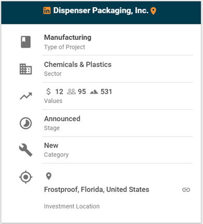This screenshot has height=224, width=203.
Task: Click the building icon next to Sector
Action: [x=25, y=69]
